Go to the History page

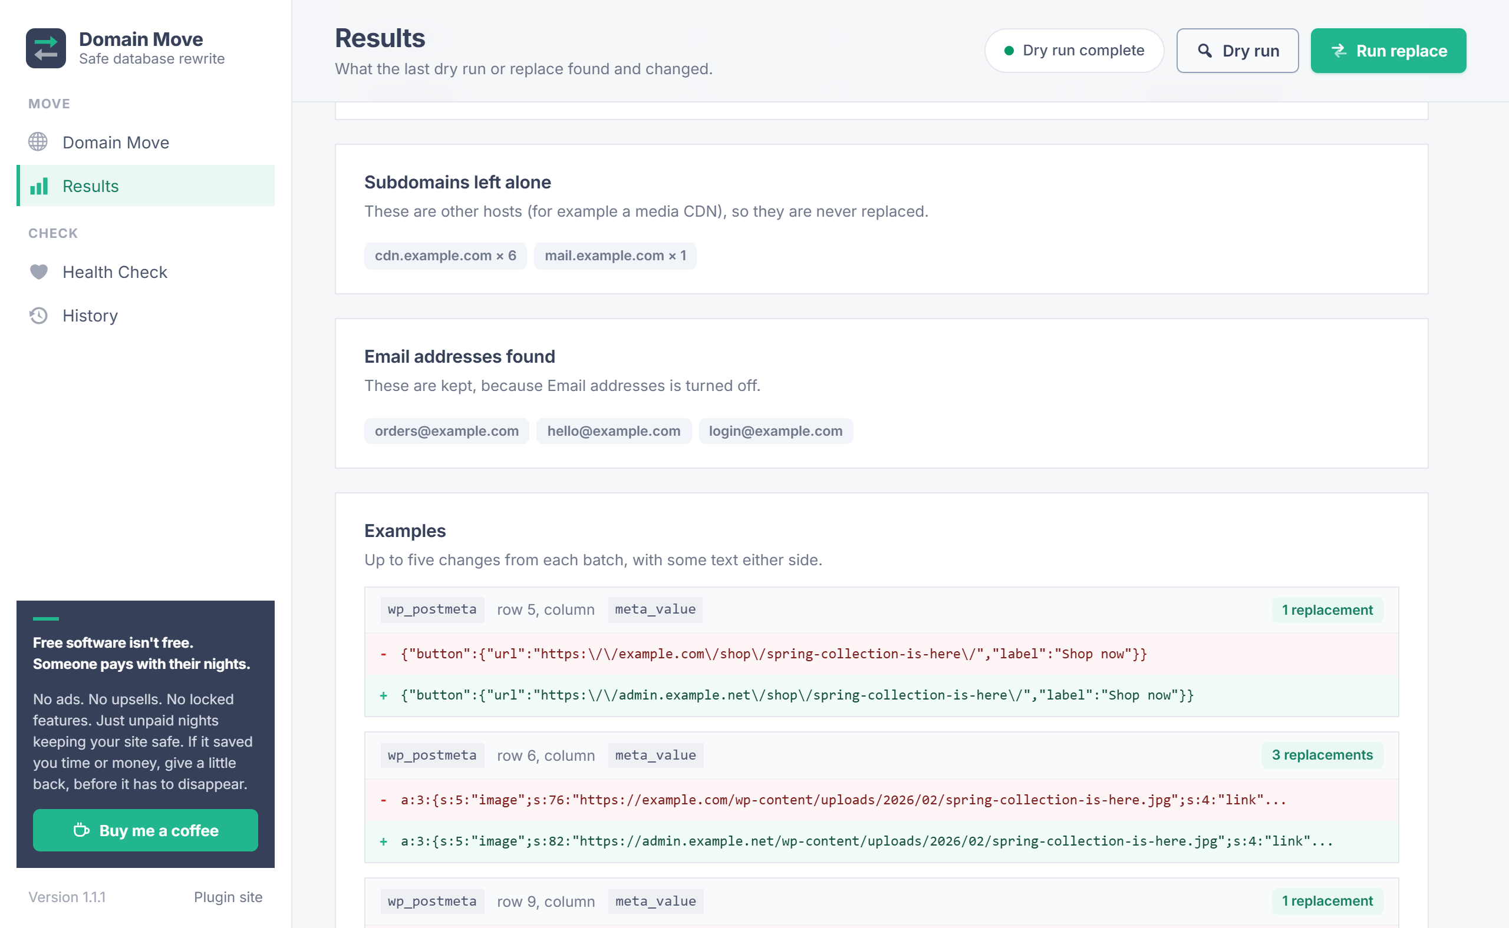point(146,316)
